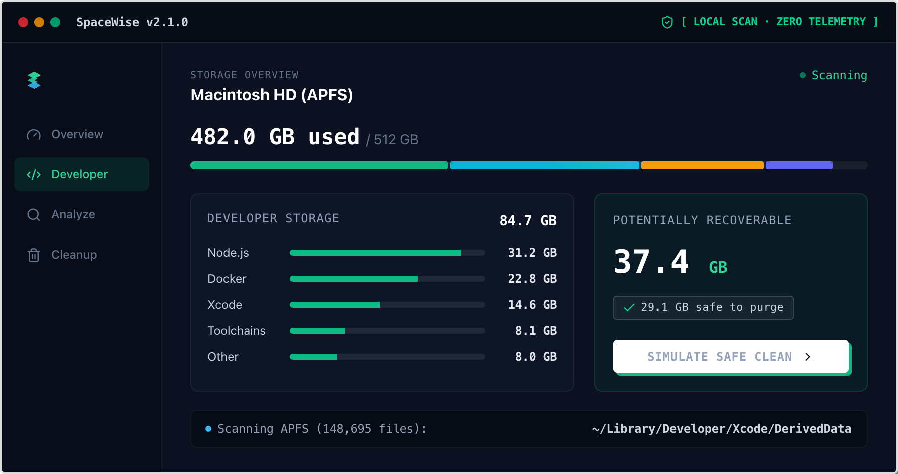The image size is (898, 474).
Task: Click the Docker usage bar
Action: coord(387,279)
